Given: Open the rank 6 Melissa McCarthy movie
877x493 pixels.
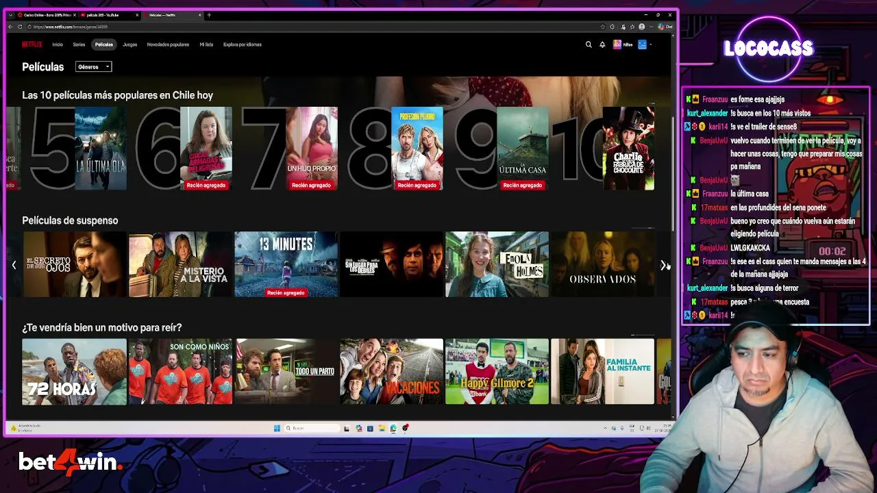Looking at the screenshot, I should point(206,149).
